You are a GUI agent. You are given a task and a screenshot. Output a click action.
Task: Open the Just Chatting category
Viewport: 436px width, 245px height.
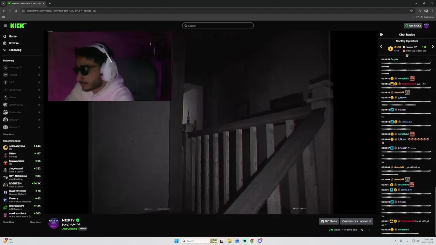(x=69, y=229)
